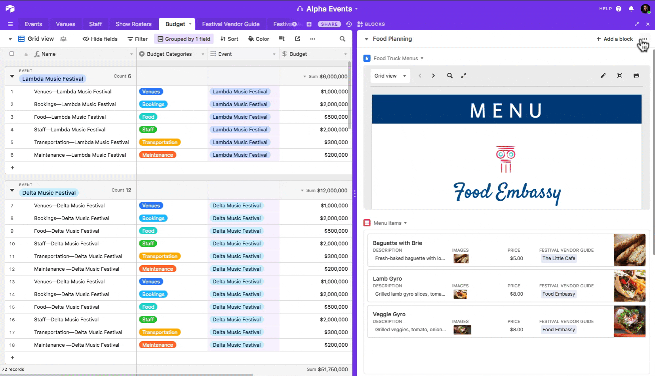Search records with magnifier icon
655x376 pixels.
[x=343, y=39]
